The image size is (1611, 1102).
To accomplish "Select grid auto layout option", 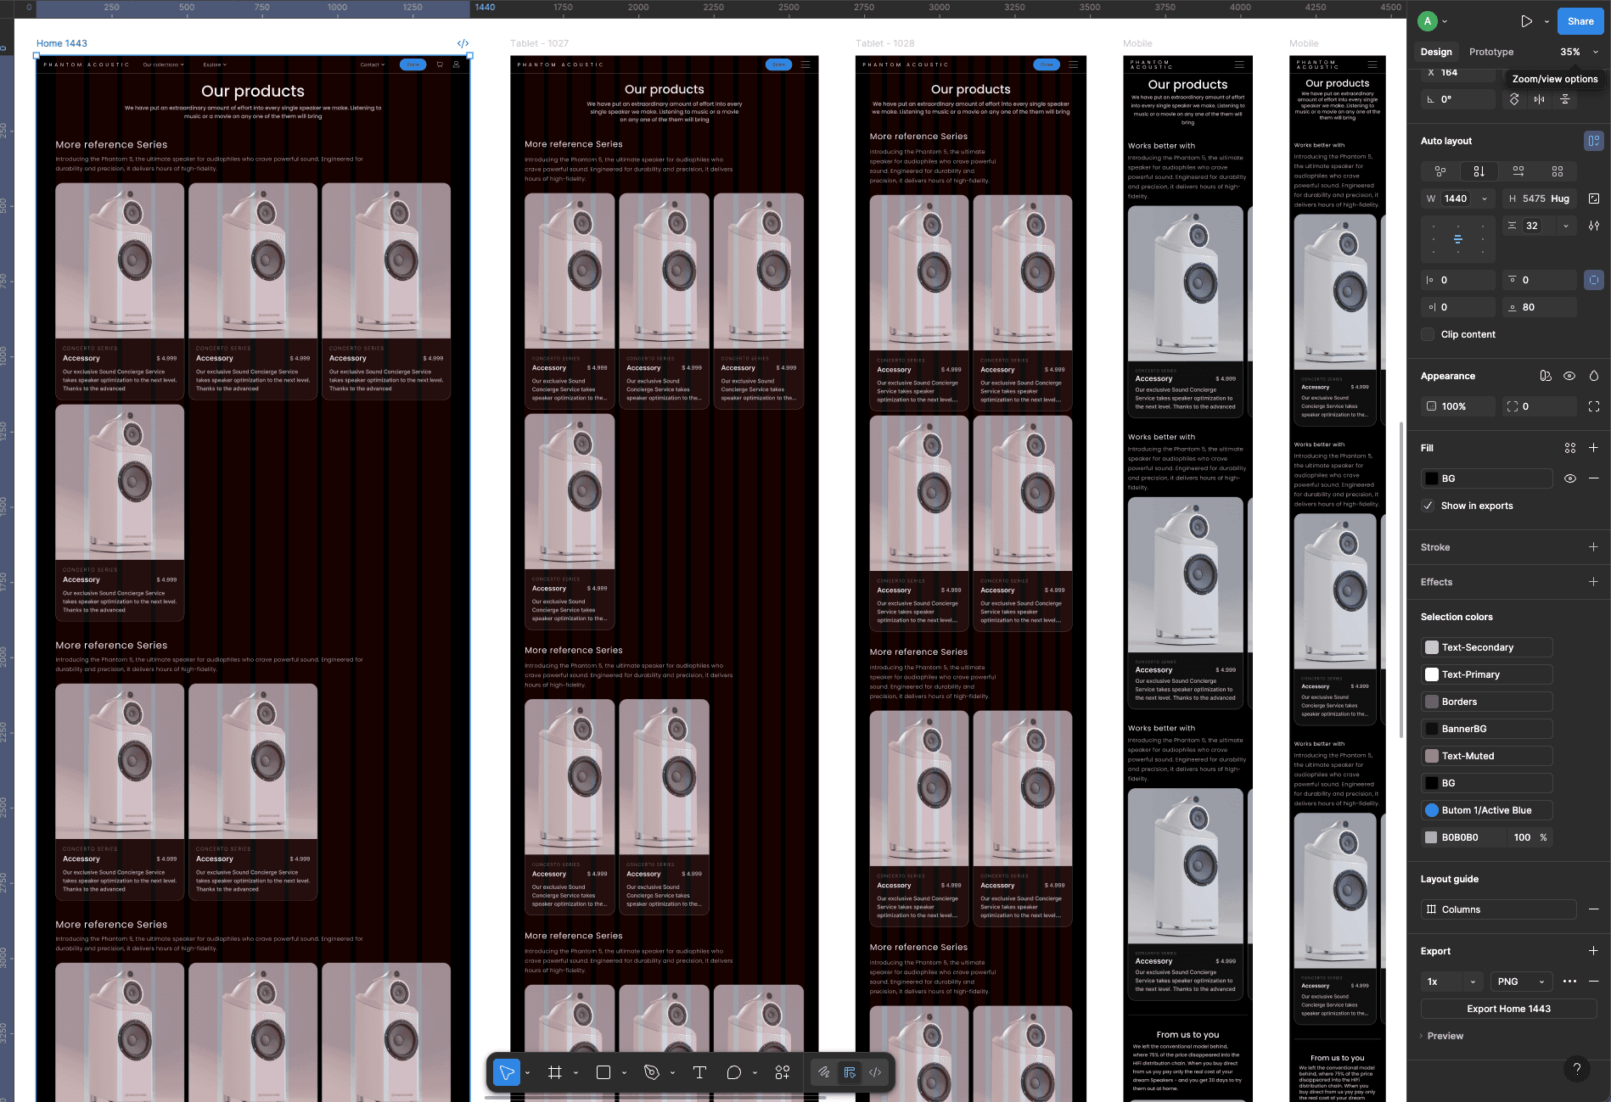I will pos(1558,171).
